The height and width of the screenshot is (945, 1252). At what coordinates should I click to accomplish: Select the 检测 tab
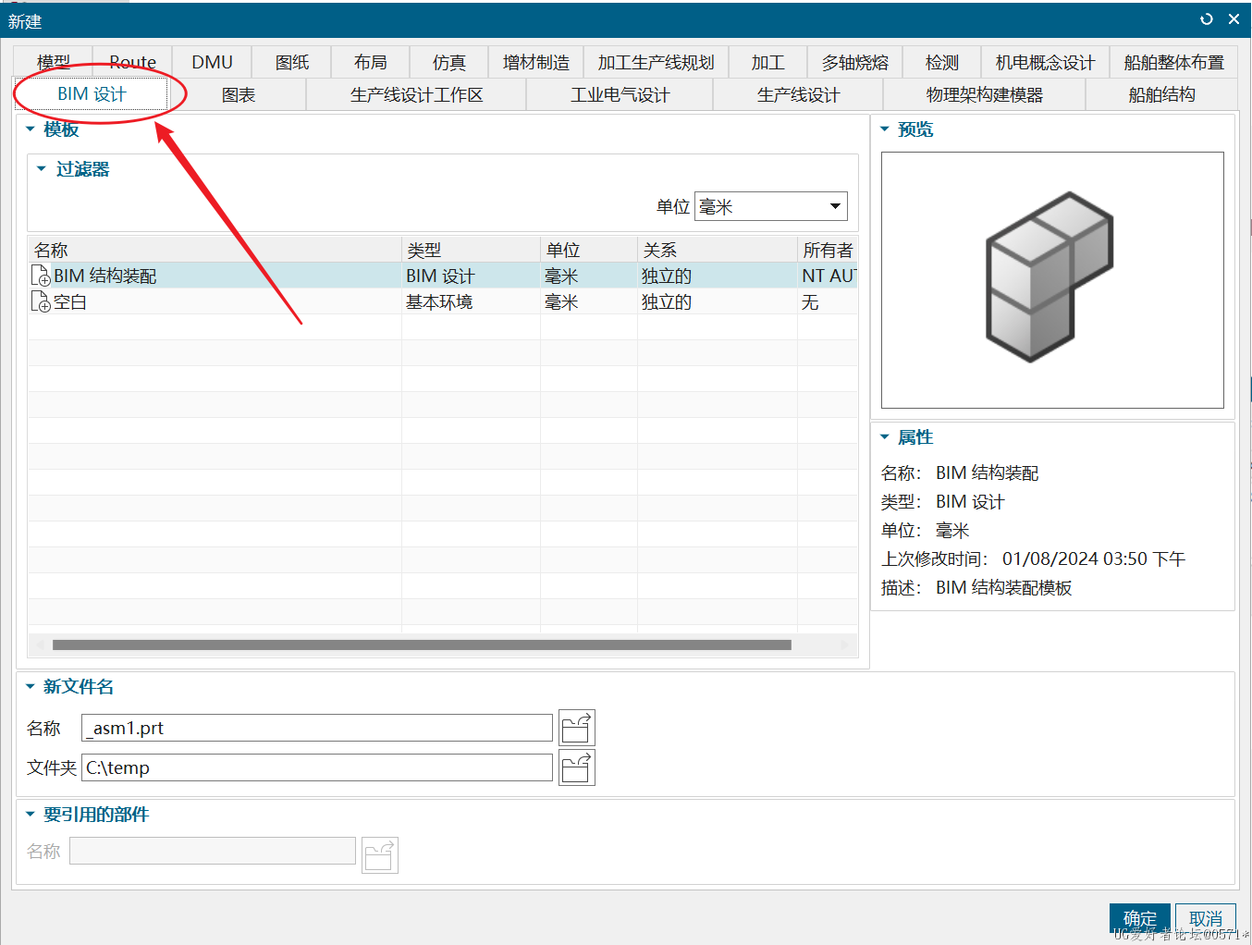click(x=942, y=62)
